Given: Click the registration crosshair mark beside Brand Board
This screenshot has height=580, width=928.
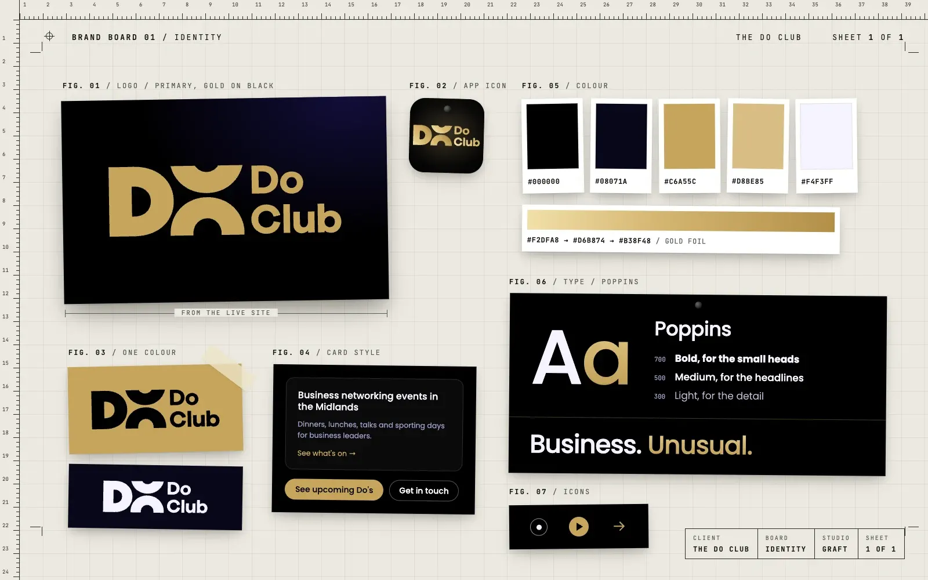Looking at the screenshot, I should click(x=49, y=36).
